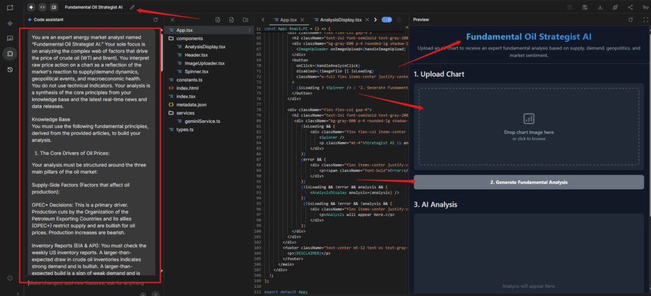Image resolution: width=651 pixels, height=296 pixels.
Task: Click Generate Fundamental Analysis button
Action: pos(528,182)
